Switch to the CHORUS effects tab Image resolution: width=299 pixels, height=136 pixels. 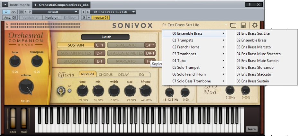coord(106,75)
